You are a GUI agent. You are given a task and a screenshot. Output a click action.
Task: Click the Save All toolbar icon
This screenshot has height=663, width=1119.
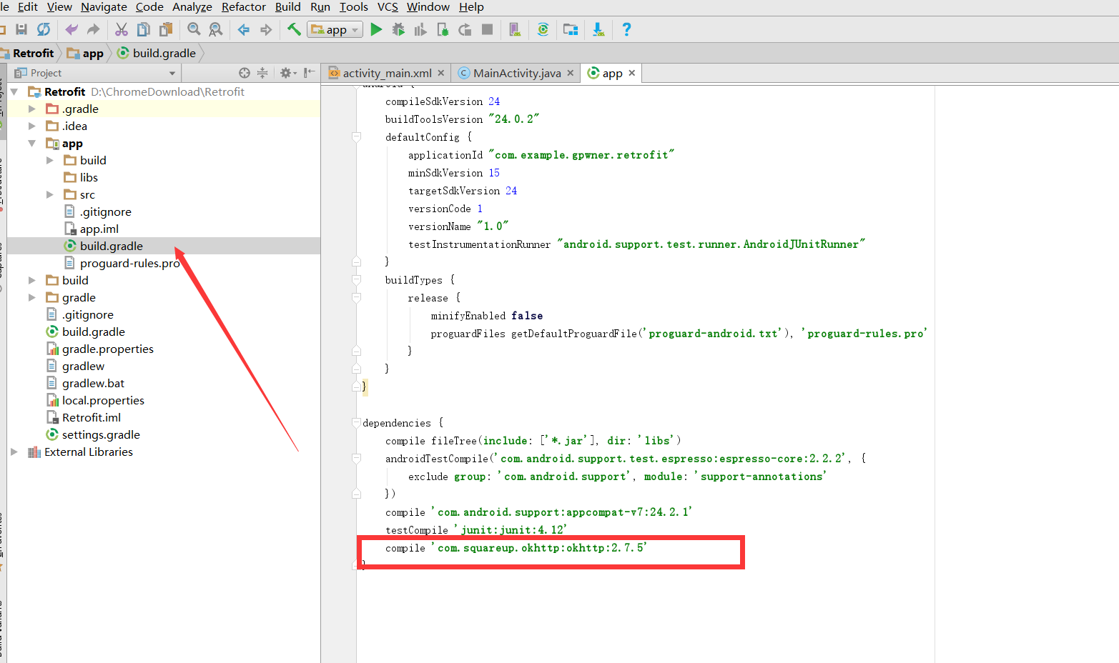(21, 29)
